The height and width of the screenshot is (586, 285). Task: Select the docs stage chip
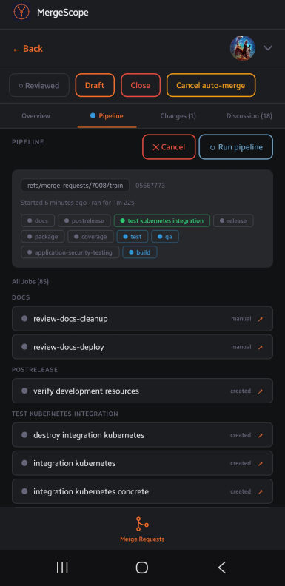pyautogui.click(x=38, y=220)
